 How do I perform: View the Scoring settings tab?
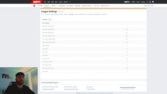point(71,14)
